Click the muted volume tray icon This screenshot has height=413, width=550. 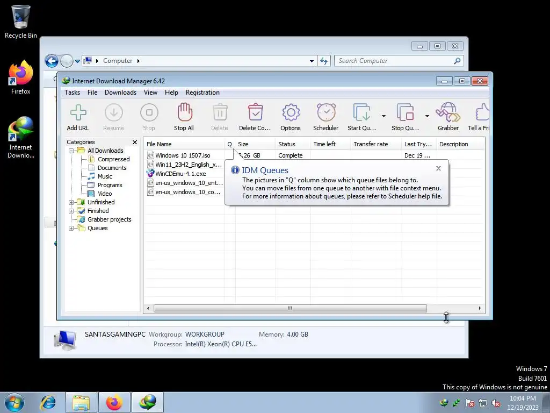coord(496,403)
